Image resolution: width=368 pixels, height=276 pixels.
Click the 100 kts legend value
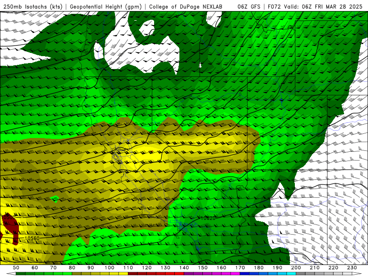pyautogui.click(x=109, y=268)
